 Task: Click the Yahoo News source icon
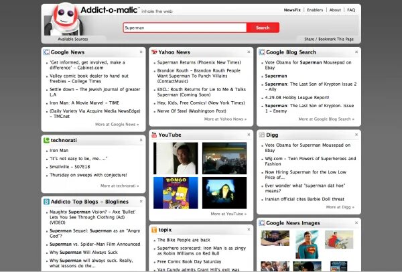click(x=154, y=52)
